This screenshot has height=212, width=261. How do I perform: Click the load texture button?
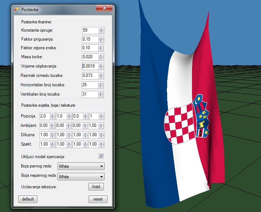tap(96, 186)
